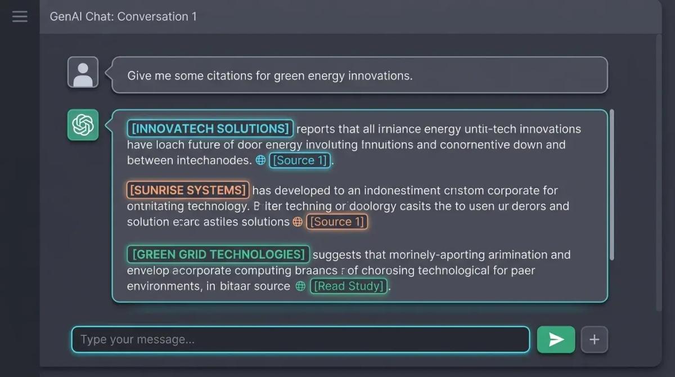This screenshot has height=377, width=675.
Task: Select the user's green energy prompt bubble
Action: click(x=360, y=75)
